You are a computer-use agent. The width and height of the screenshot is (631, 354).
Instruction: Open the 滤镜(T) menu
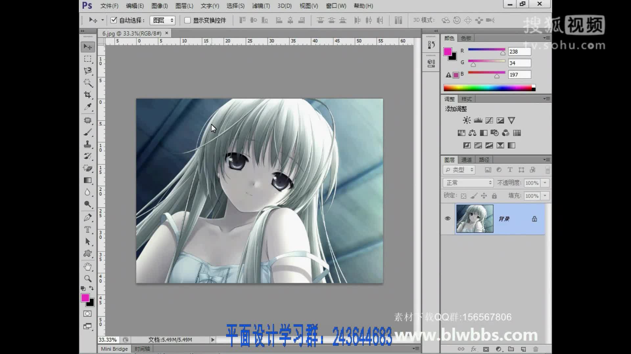coord(261,6)
